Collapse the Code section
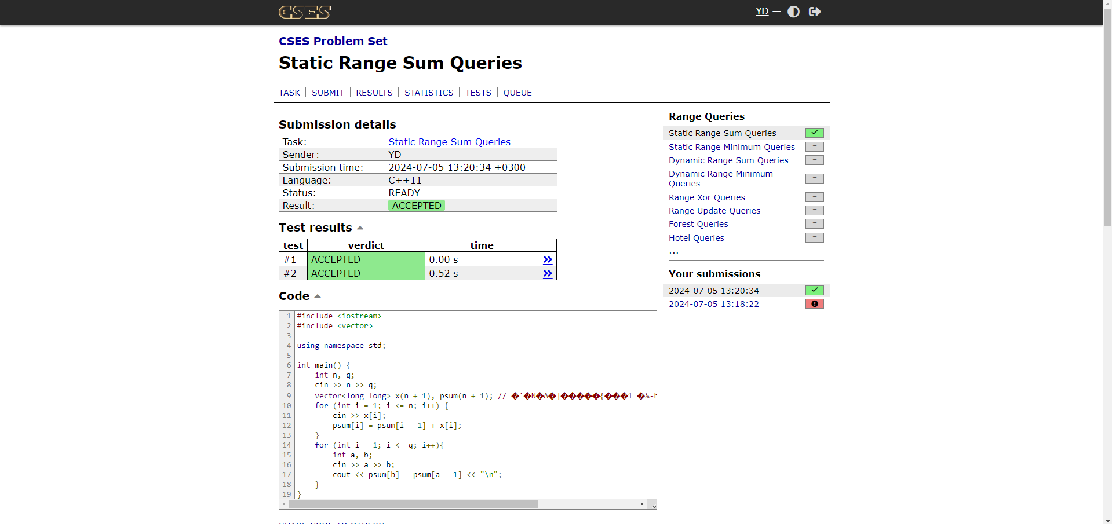Screen dimensions: 1112x524 click(317, 296)
